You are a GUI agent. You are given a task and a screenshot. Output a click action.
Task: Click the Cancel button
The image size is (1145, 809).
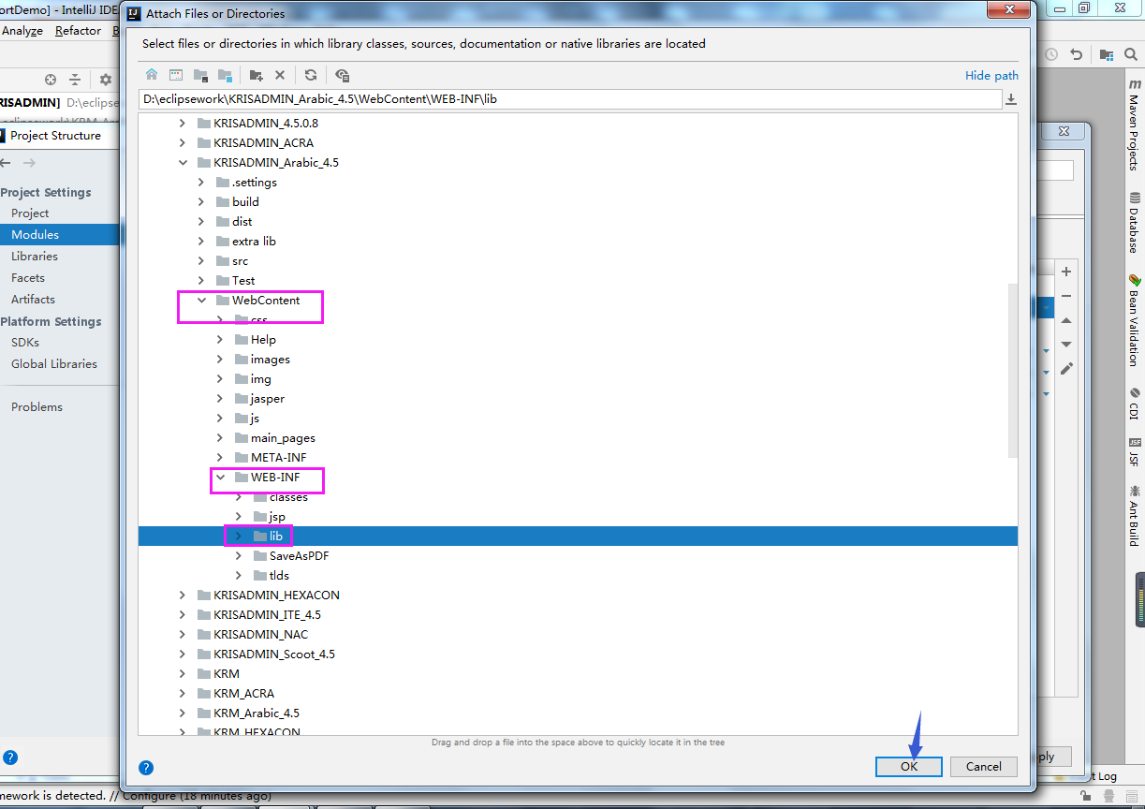tap(984, 766)
